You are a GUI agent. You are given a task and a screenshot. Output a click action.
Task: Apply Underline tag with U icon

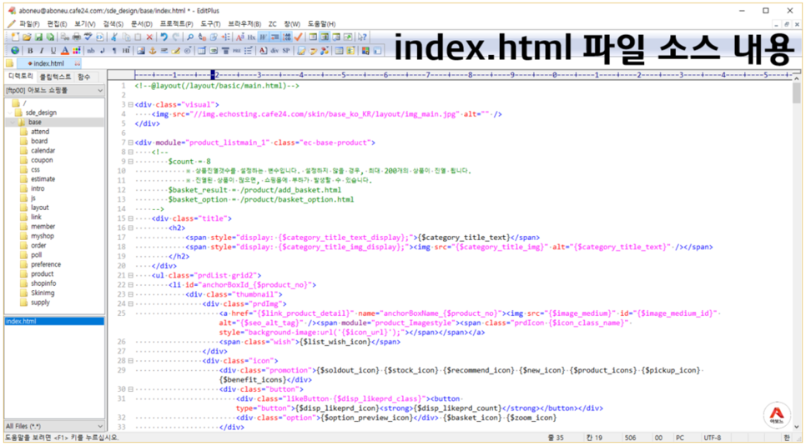coord(53,50)
